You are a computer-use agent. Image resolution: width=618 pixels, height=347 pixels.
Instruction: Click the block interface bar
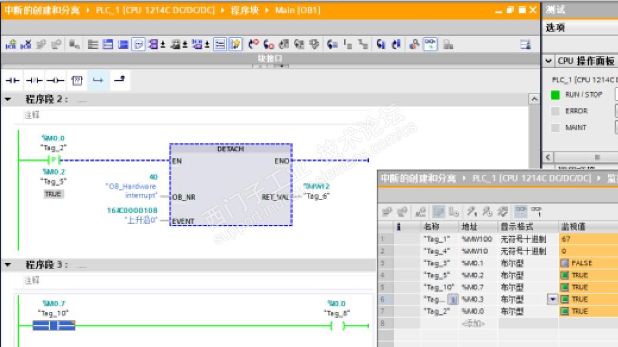tap(270, 59)
